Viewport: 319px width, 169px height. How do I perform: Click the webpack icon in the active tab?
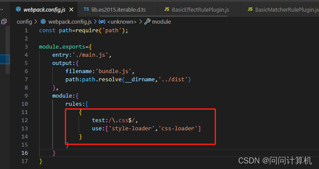(18, 9)
